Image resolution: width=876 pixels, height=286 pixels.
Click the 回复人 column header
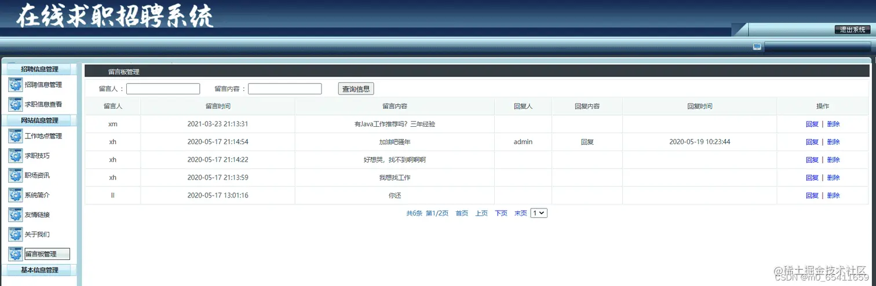[523, 107]
